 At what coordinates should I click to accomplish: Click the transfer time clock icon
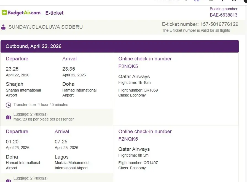pyautogui.click(x=9, y=105)
